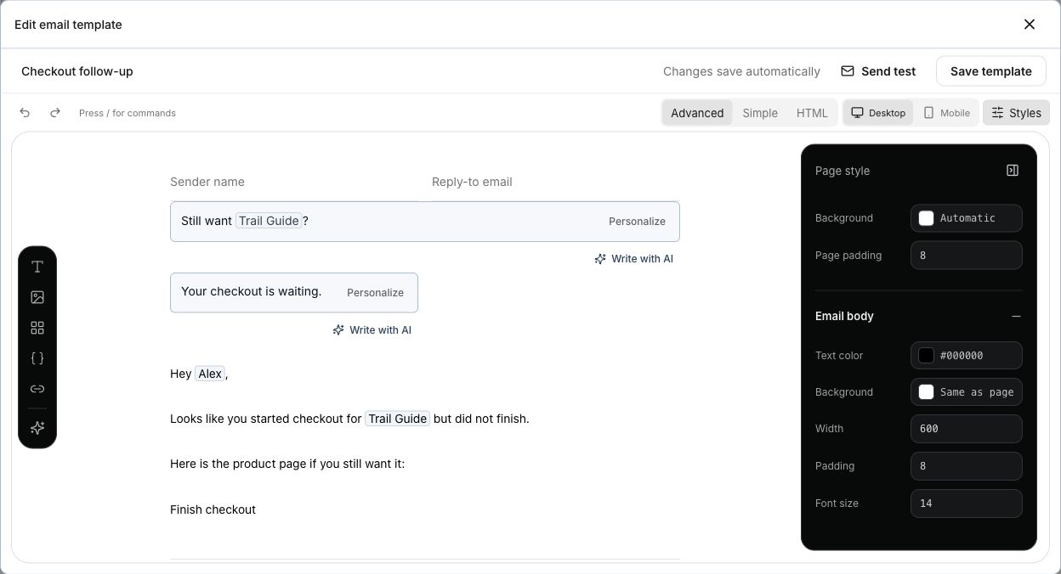Image resolution: width=1061 pixels, height=574 pixels.
Task: Click the 'Checkout follow-up' template name
Action: point(77,71)
